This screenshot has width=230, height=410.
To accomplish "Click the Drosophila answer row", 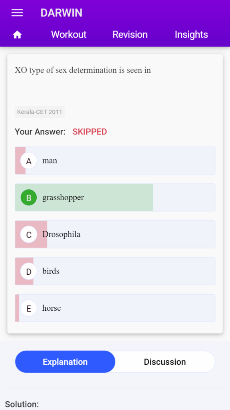I will 115,234.
